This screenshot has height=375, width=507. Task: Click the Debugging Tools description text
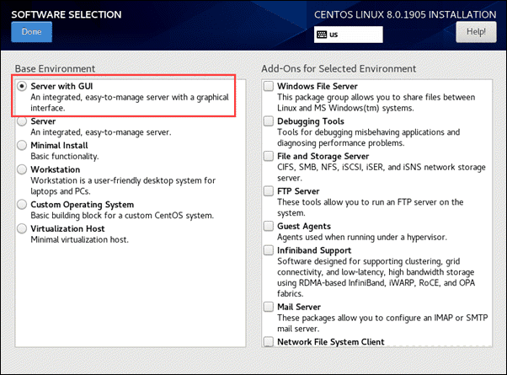(x=368, y=137)
